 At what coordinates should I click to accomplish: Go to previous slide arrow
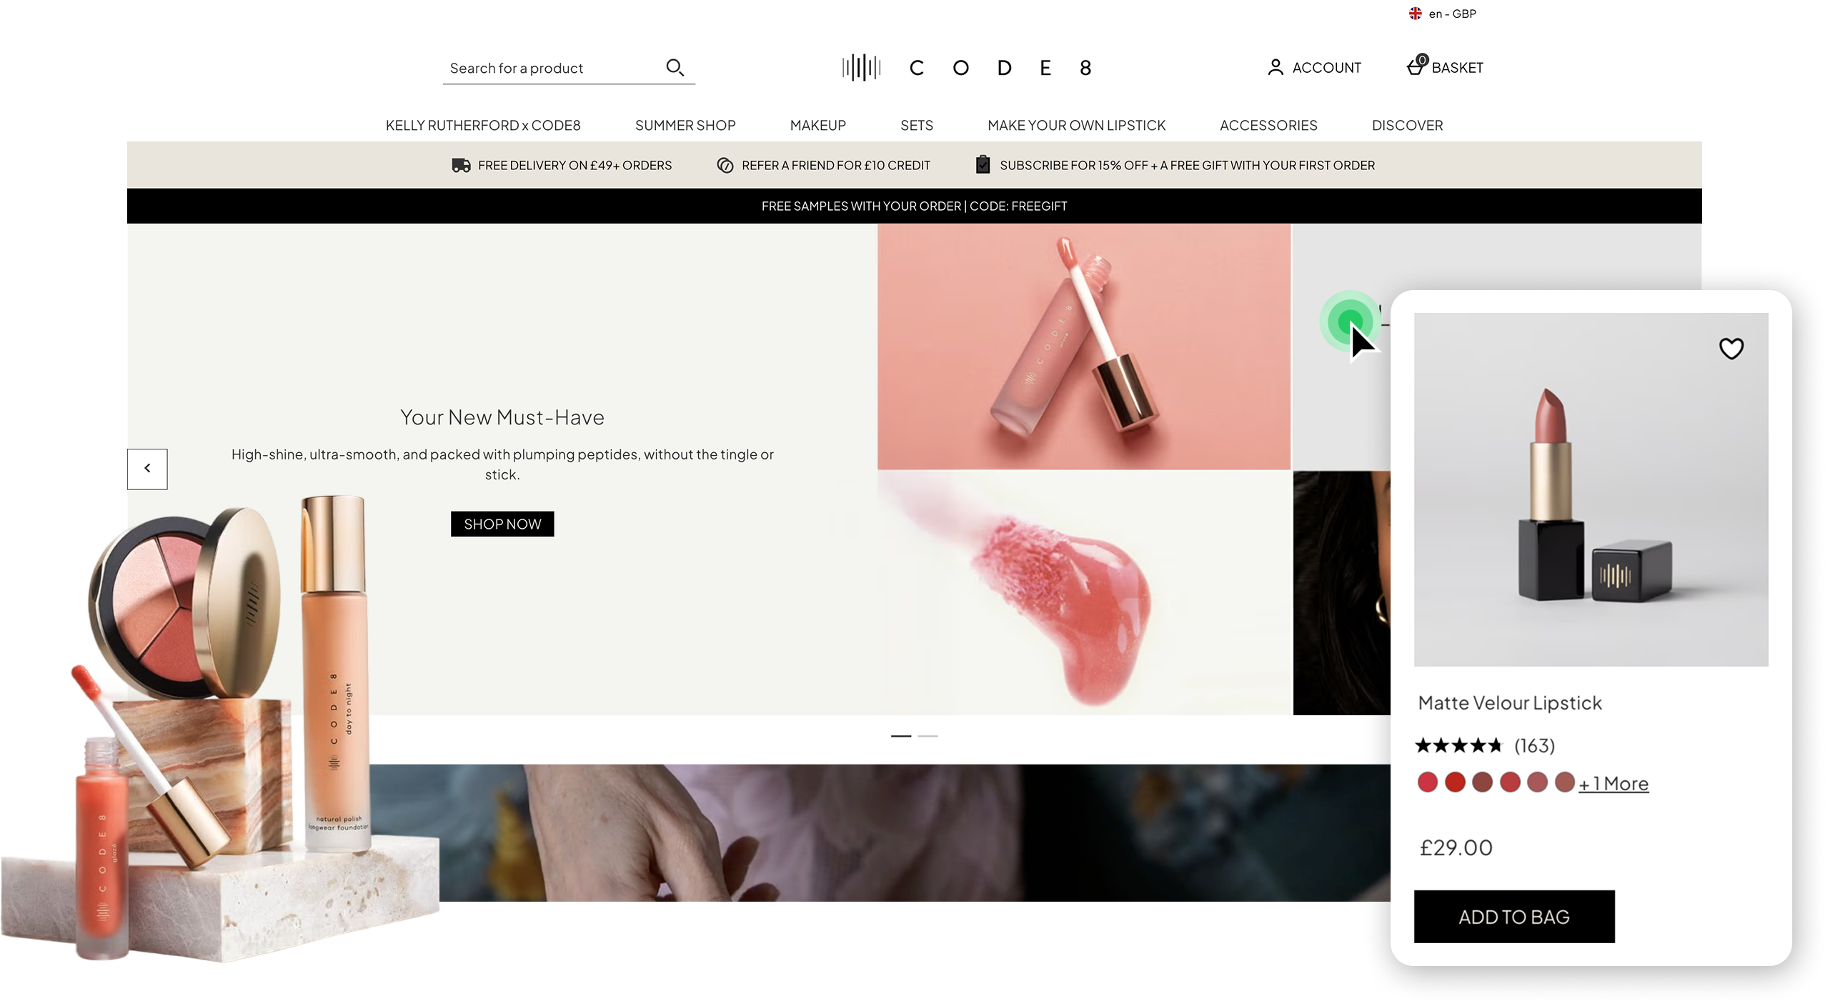147,469
